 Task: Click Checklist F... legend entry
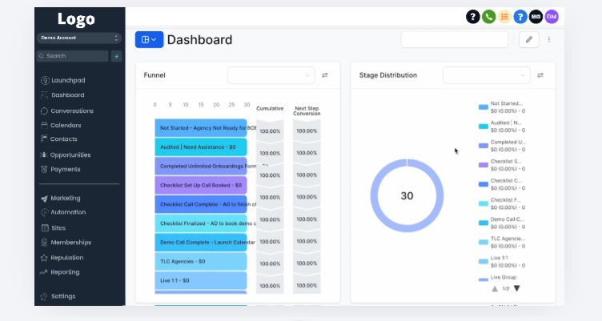[502, 203]
